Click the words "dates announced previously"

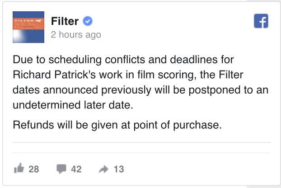(x=82, y=90)
